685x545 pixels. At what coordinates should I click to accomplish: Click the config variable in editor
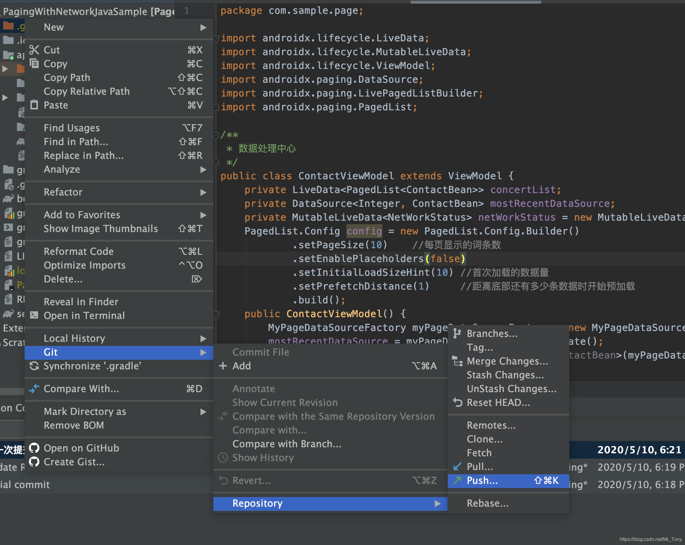pyautogui.click(x=364, y=231)
